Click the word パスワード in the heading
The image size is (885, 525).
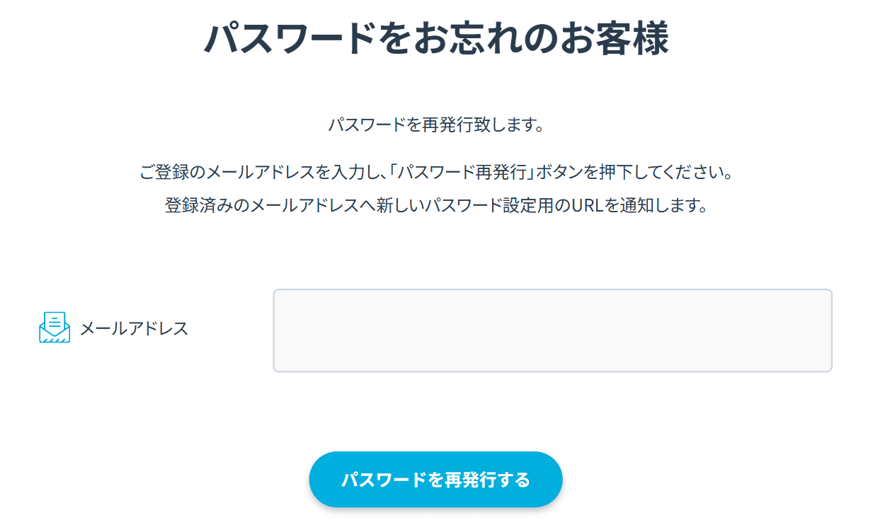(289, 39)
